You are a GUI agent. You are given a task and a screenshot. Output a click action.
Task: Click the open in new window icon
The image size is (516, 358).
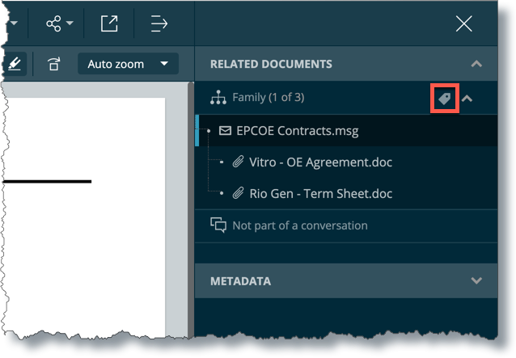(109, 23)
